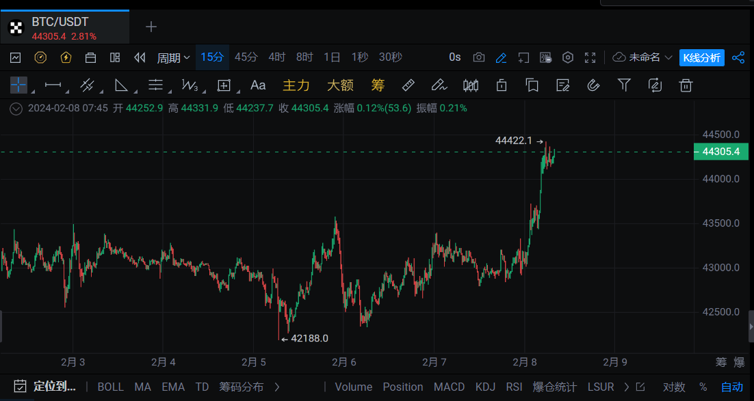Toggle the 对数 logarithmic scale
Screen dimensions: 754x401
pos(674,387)
